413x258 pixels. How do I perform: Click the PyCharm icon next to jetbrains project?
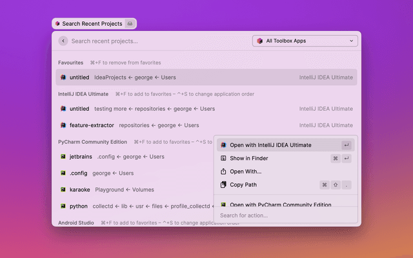coord(63,156)
